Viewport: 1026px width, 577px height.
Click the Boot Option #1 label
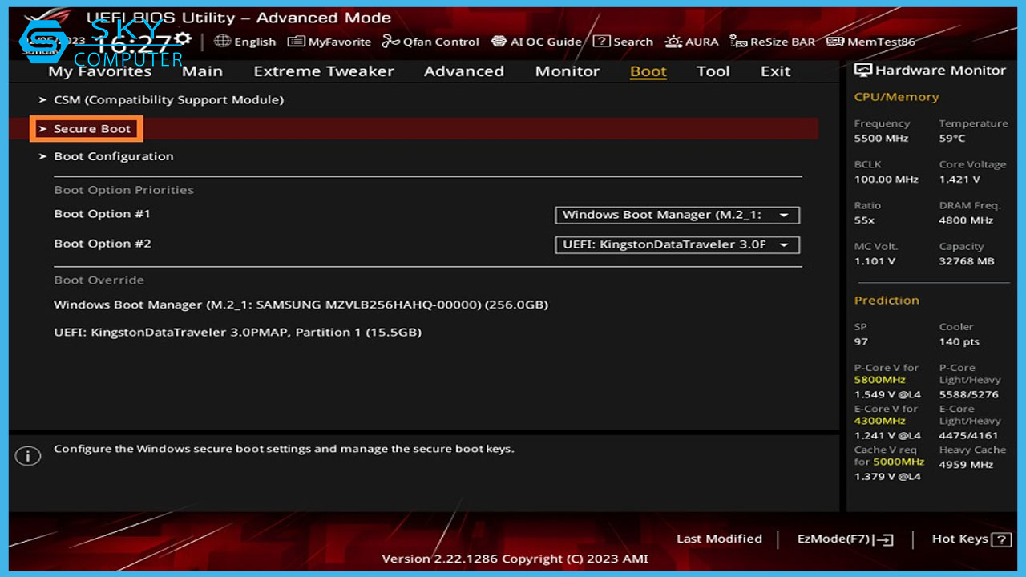click(103, 215)
